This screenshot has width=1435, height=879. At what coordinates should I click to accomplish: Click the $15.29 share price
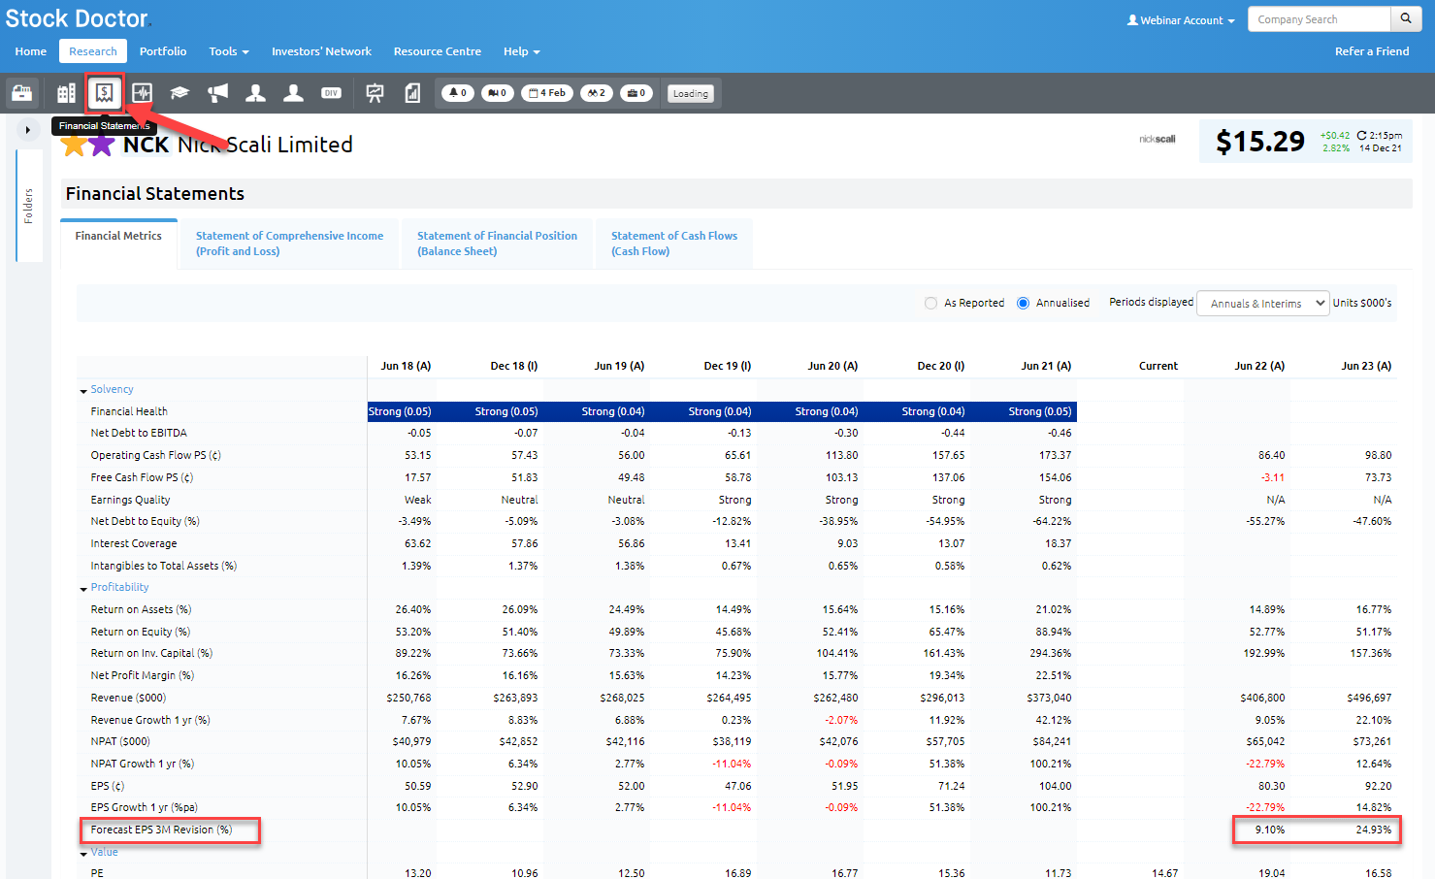tap(1260, 142)
